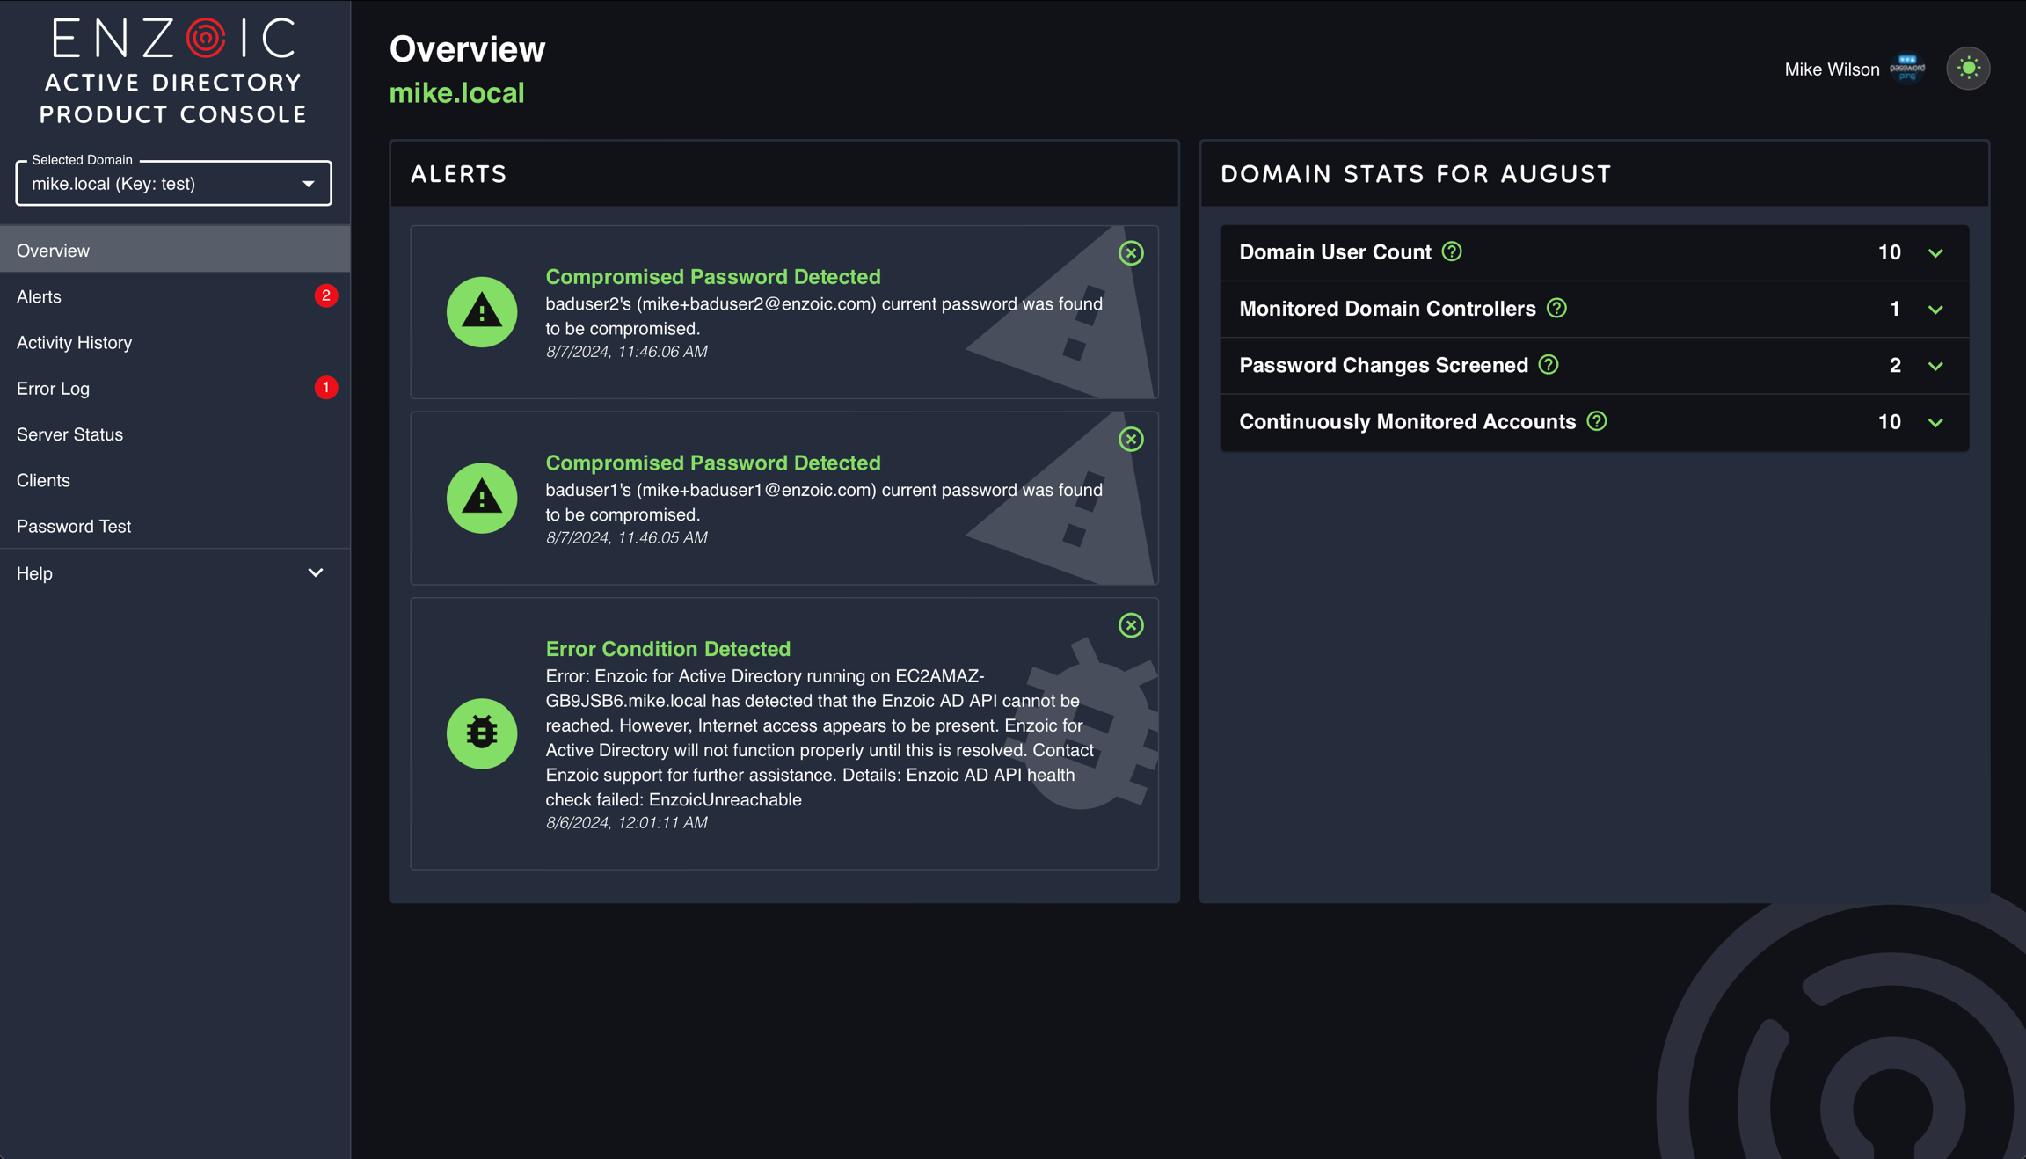The image size is (2026, 1159).
Task: Click help icon beside Continuously Monitored Accounts
Action: 1597,421
